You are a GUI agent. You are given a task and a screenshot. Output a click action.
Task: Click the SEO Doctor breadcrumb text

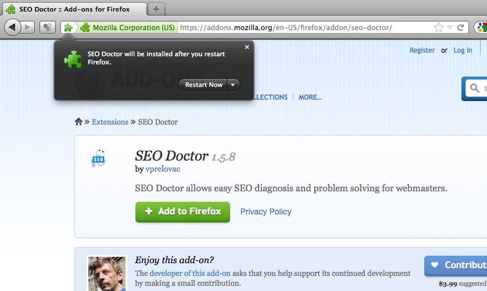pos(157,122)
